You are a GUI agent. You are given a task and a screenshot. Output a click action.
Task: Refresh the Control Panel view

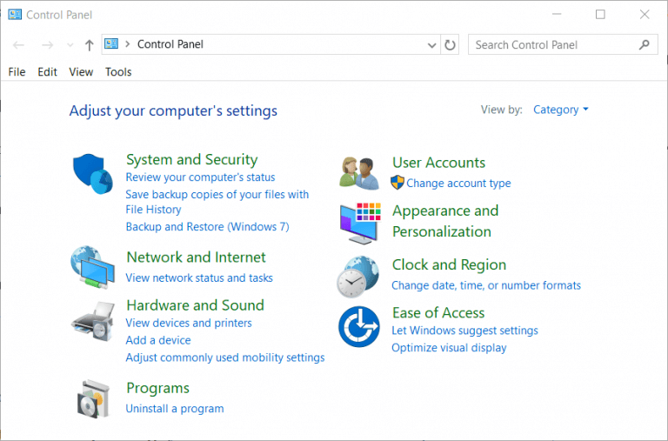(x=450, y=44)
